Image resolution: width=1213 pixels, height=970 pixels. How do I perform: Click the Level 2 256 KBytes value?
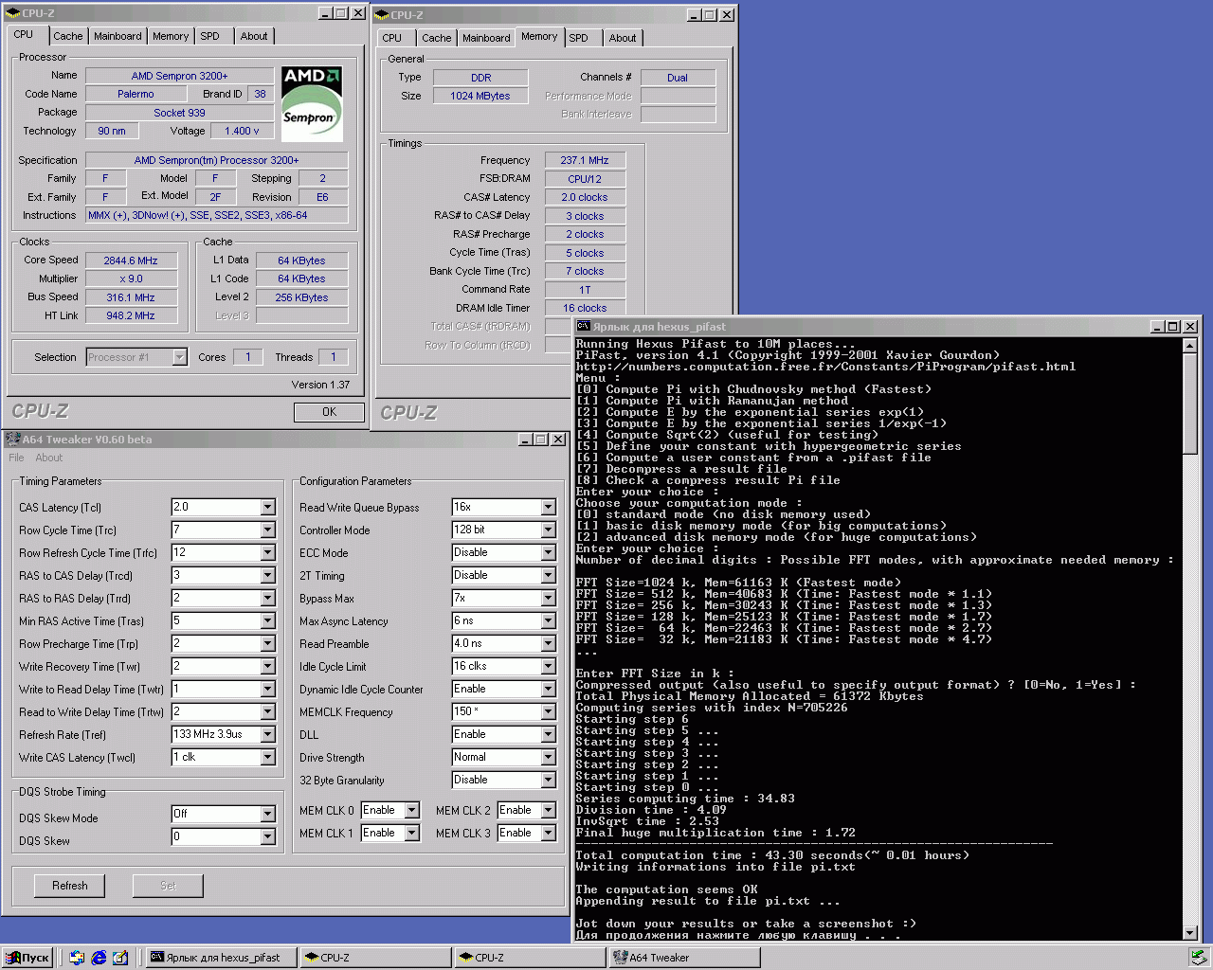coord(302,297)
